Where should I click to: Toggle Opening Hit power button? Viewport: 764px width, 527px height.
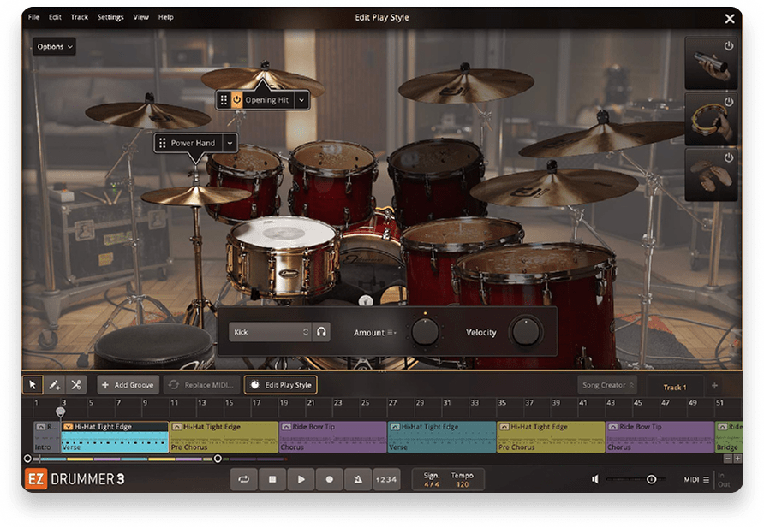pyautogui.click(x=237, y=100)
